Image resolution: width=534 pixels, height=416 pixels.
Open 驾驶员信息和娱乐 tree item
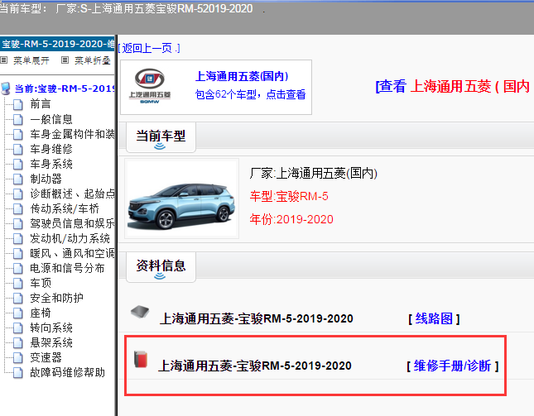pyautogui.click(x=72, y=223)
